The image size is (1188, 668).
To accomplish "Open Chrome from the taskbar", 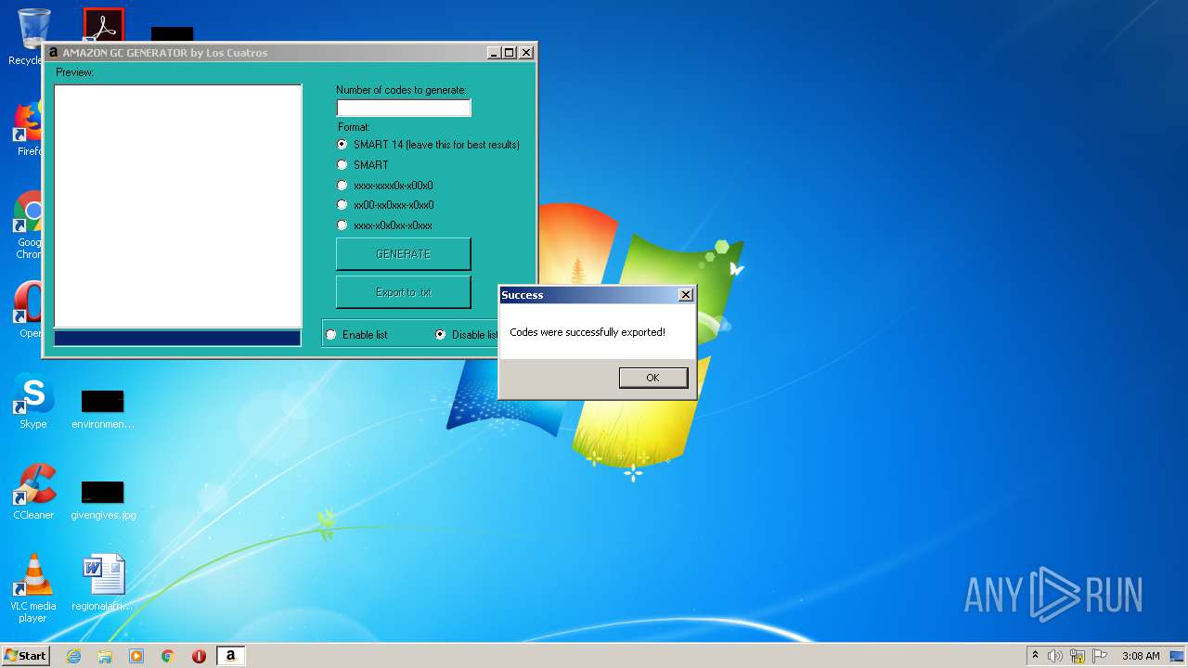I will click(x=168, y=656).
